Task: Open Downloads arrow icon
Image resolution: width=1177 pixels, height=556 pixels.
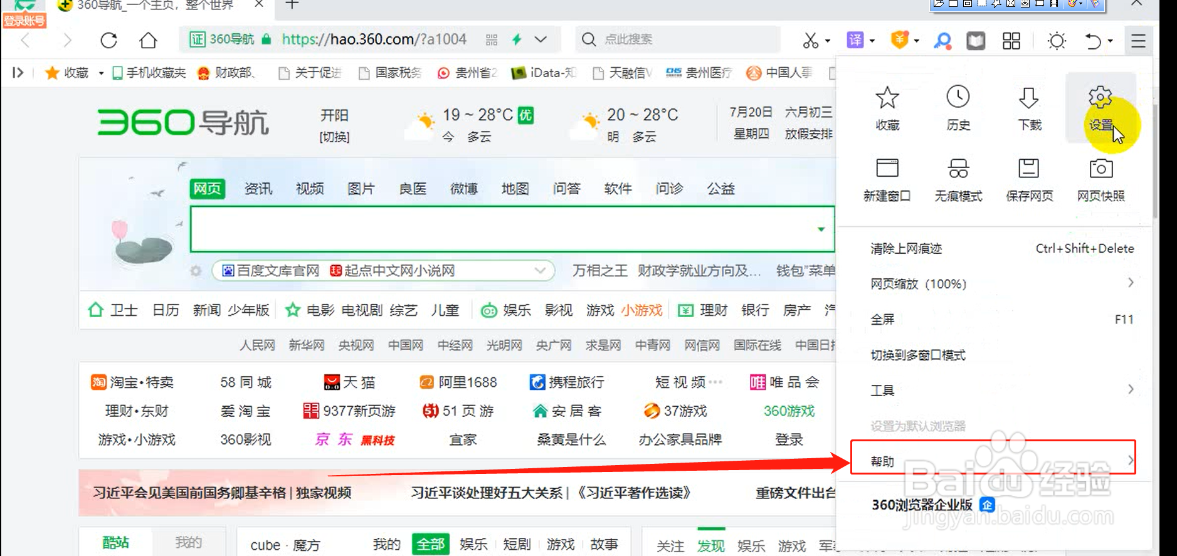Action: pos(1029,108)
